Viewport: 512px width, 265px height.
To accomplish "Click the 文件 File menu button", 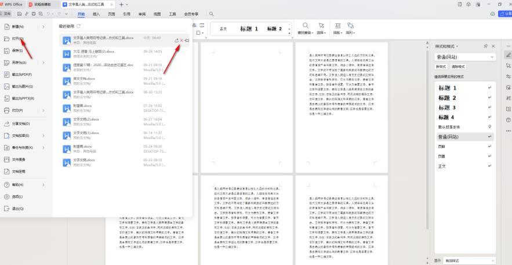I will (6, 14).
